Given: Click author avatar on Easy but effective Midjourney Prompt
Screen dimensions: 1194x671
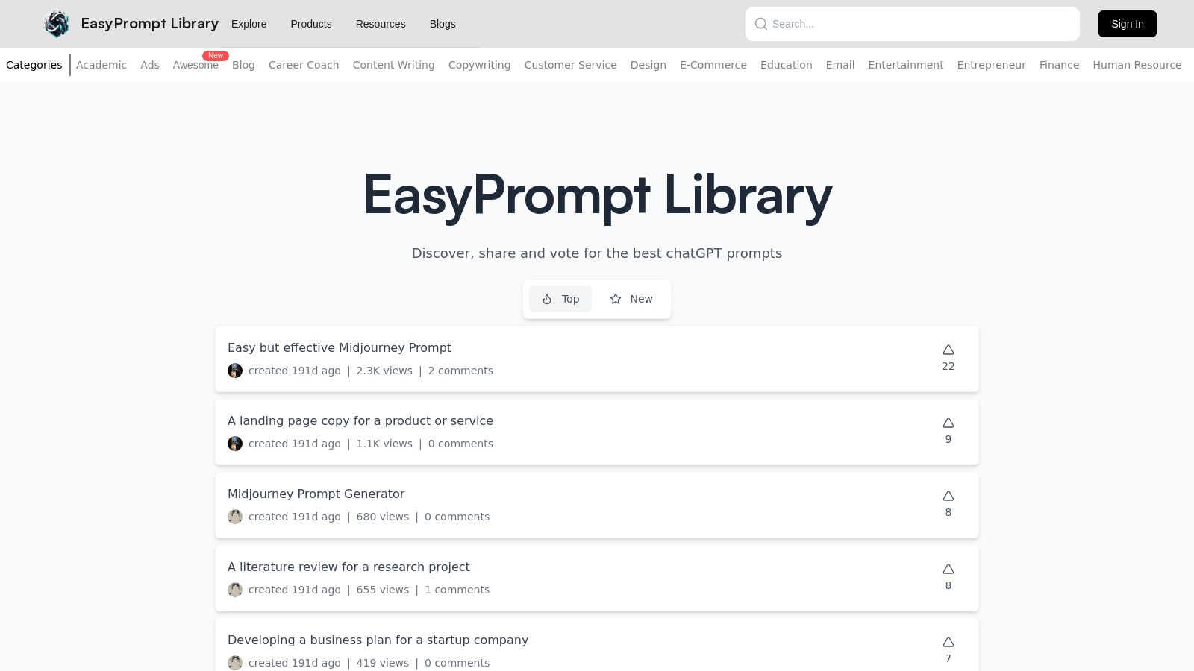Looking at the screenshot, I should coord(235,371).
